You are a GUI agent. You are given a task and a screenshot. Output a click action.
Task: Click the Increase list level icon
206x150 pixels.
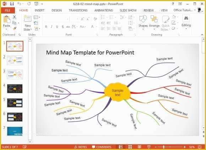109,23
